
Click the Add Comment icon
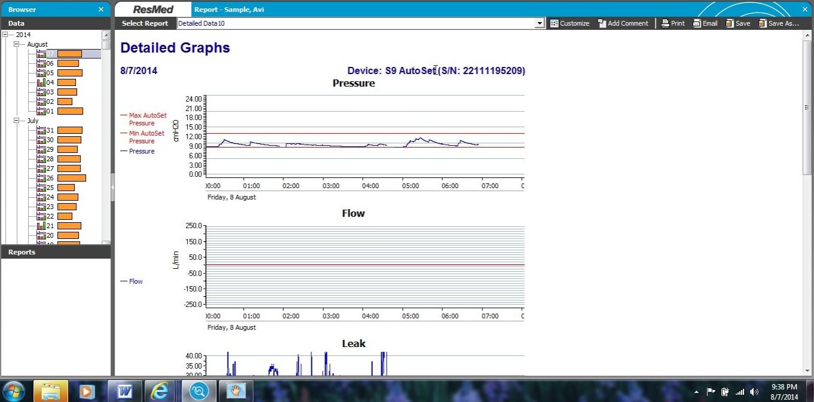pyautogui.click(x=602, y=23)
